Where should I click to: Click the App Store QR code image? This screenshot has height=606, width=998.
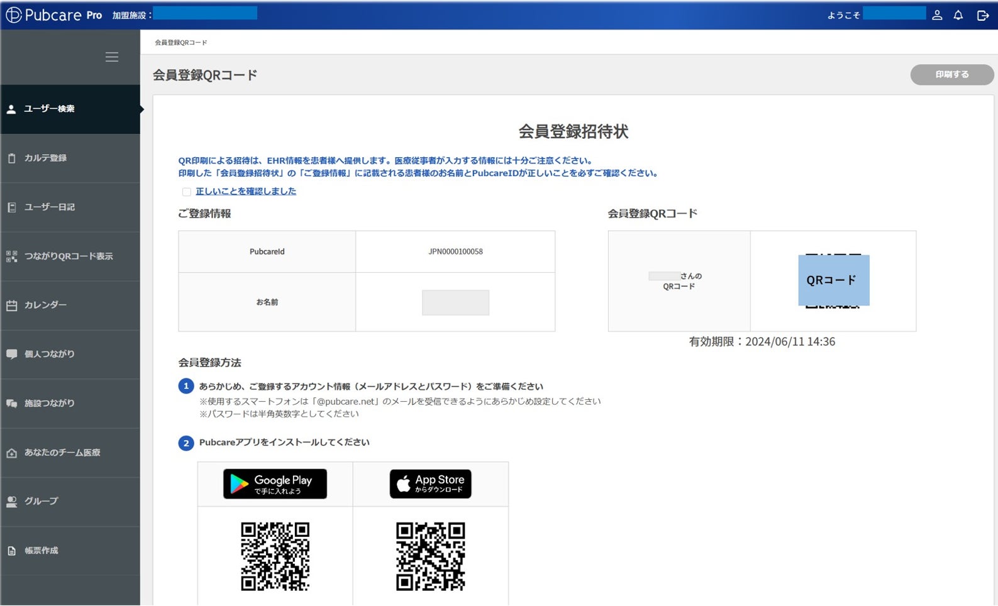pyautogui.click(x=431, y=556)
